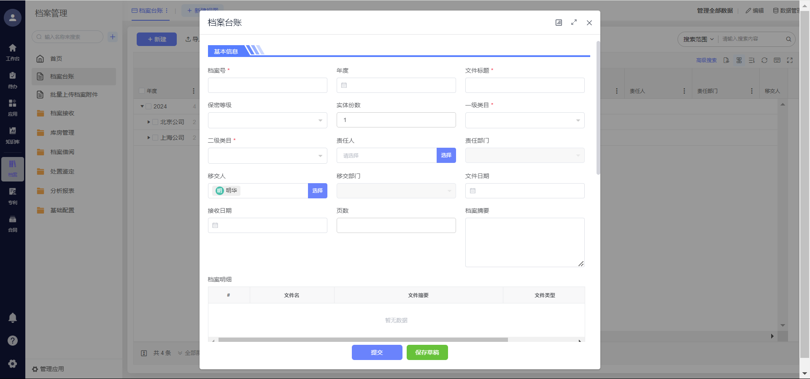The image size is (810, 379).
Task: Click the 专利 icon in left rail
Action: tap(13, 196)
